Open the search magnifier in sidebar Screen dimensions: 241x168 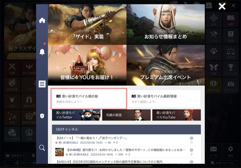tap(42, 148)
